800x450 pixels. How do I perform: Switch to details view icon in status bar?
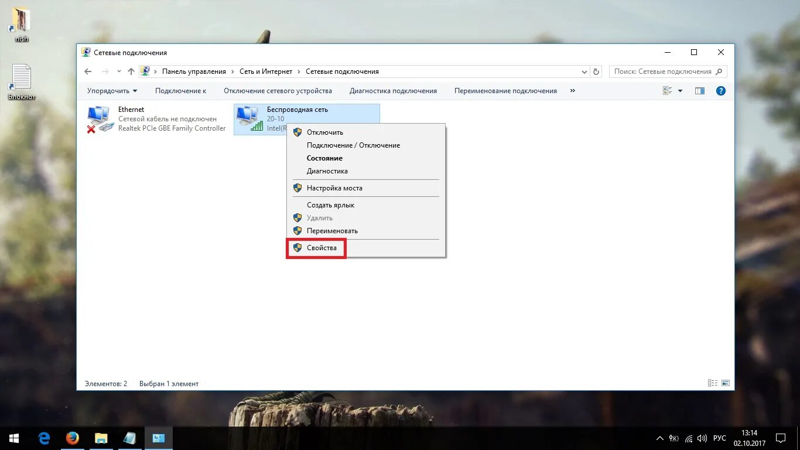coord(713,383)
